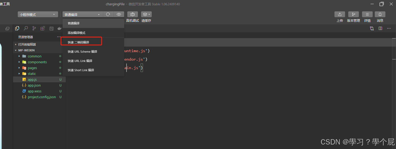Click the 清缓存 layers icon

[145, 15]
